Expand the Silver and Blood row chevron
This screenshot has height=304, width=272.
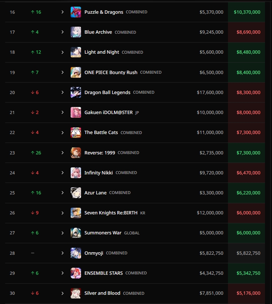[x=63, y=293]
